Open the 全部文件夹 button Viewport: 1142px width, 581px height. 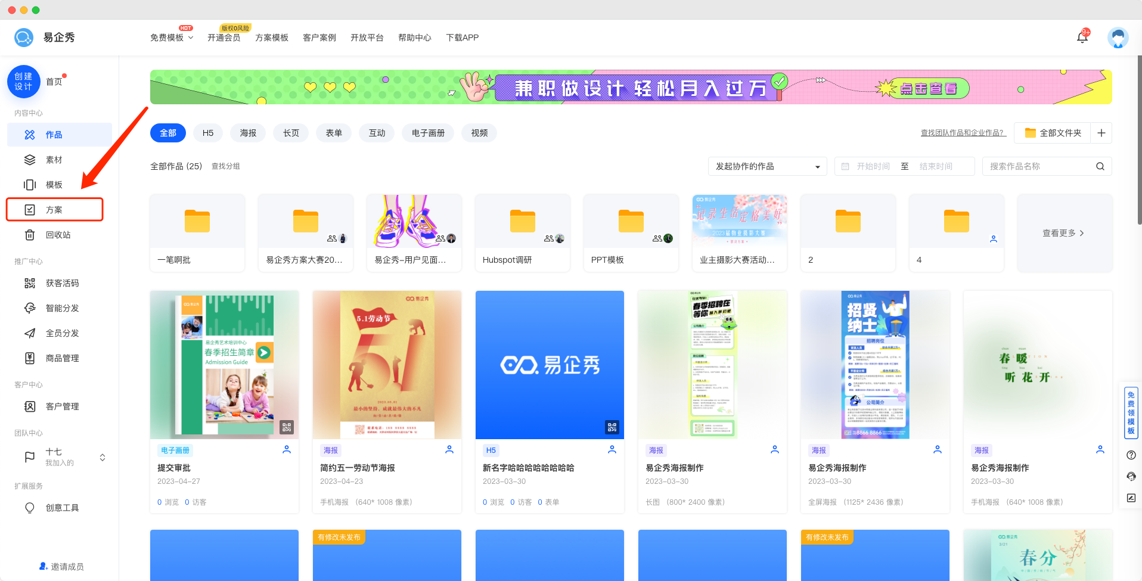pos(1053,133)
